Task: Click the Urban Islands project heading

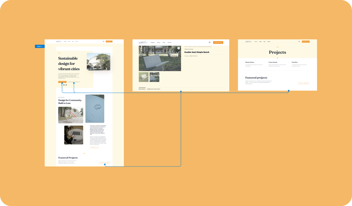Action: pos(273,62)
